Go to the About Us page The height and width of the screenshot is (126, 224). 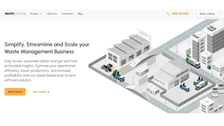[52, 14]
